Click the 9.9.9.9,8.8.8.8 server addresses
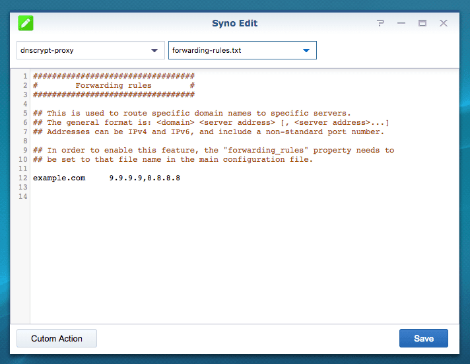The width and height of the screenshot is (470, 364). tap(145, 178)
